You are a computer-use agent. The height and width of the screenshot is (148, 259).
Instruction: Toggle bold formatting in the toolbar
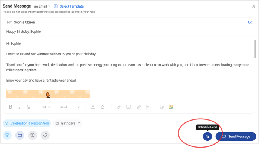point(11,107)
